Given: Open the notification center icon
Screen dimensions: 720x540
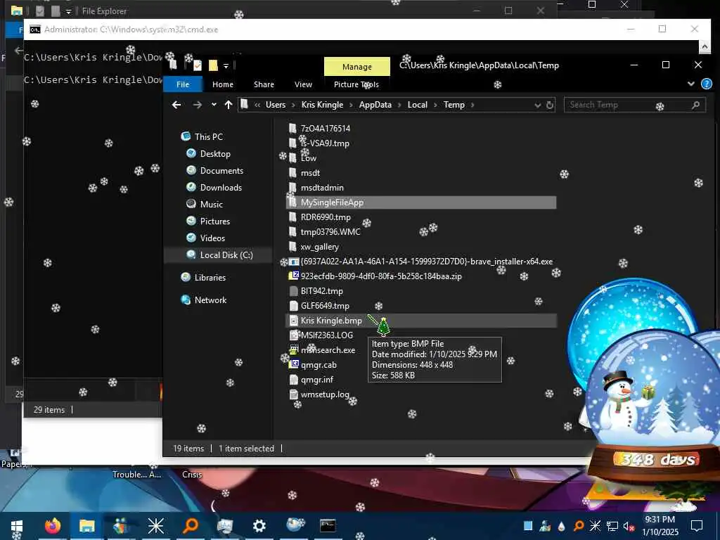Looking at the screenshot, I should point(697,526).
